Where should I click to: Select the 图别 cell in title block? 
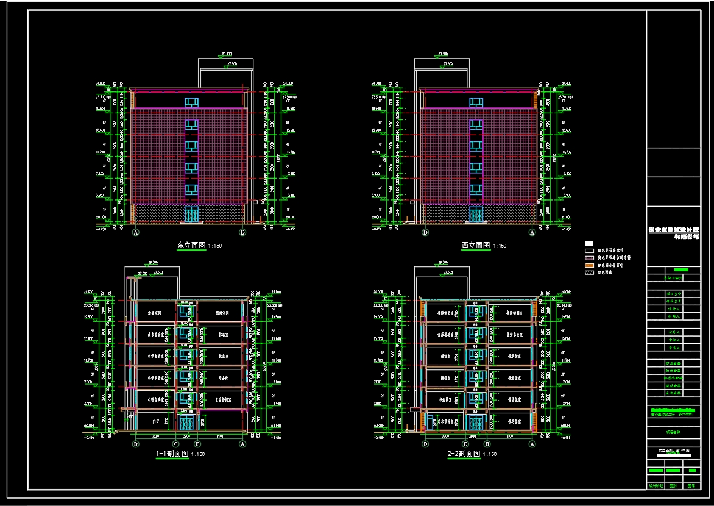point(673,486)
